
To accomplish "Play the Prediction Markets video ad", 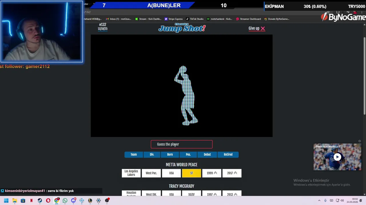I will 337,157.
